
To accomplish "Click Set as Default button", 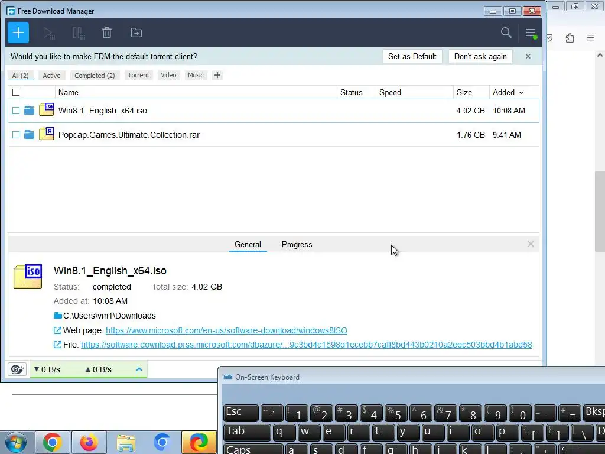I will click(x=412, y=56).
